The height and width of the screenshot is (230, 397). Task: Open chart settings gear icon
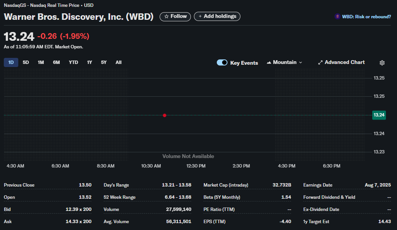coord(382,63)
